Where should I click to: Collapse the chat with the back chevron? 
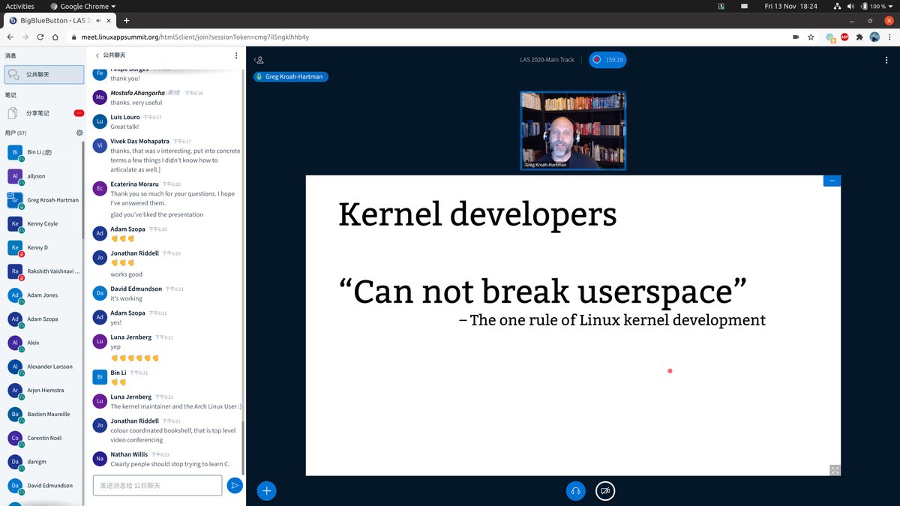pos(96,55)
